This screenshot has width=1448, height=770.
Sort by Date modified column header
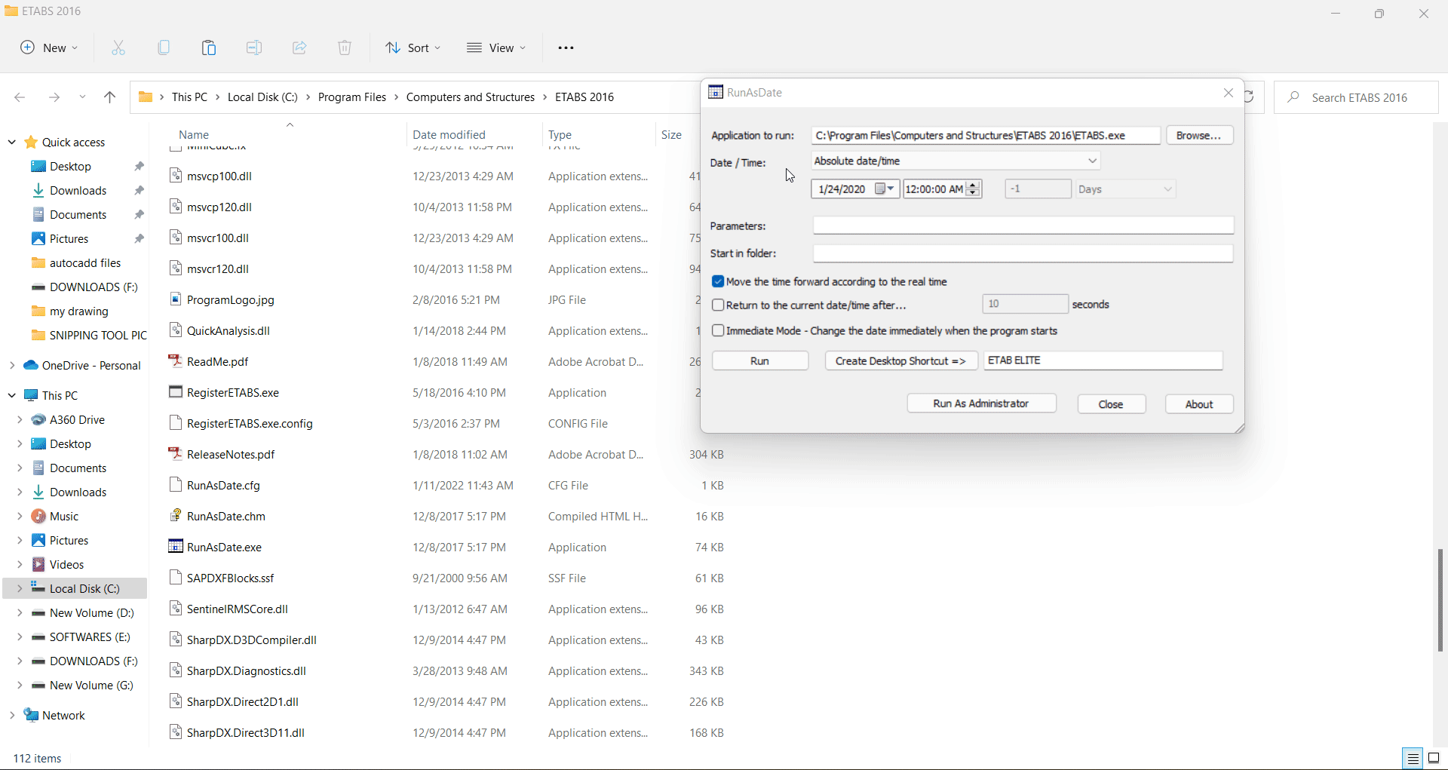(449, 134)
